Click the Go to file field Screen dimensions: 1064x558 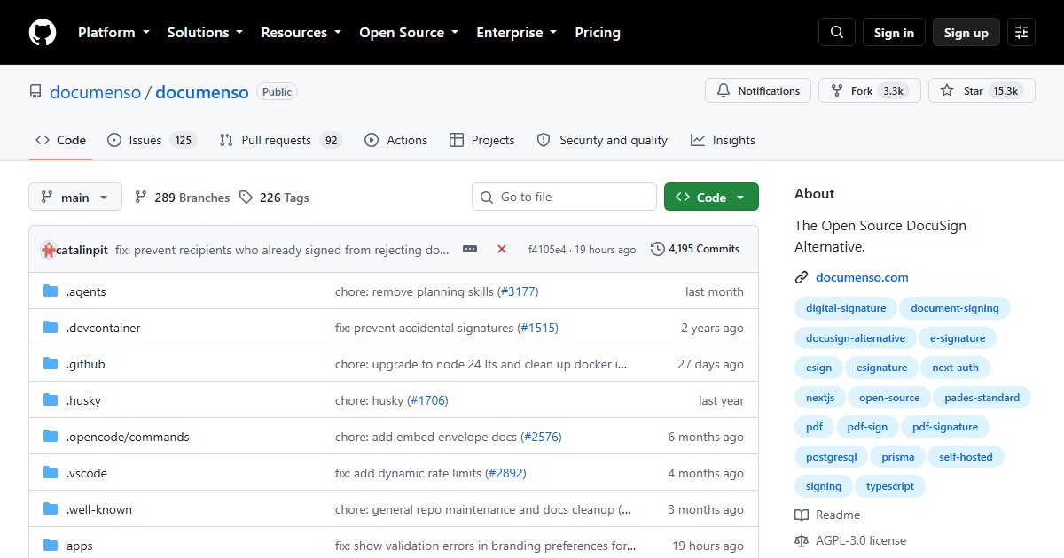pos(564,197)
